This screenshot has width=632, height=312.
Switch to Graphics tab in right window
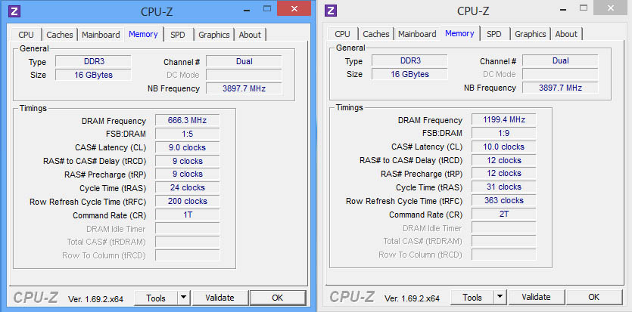(531, 34)
